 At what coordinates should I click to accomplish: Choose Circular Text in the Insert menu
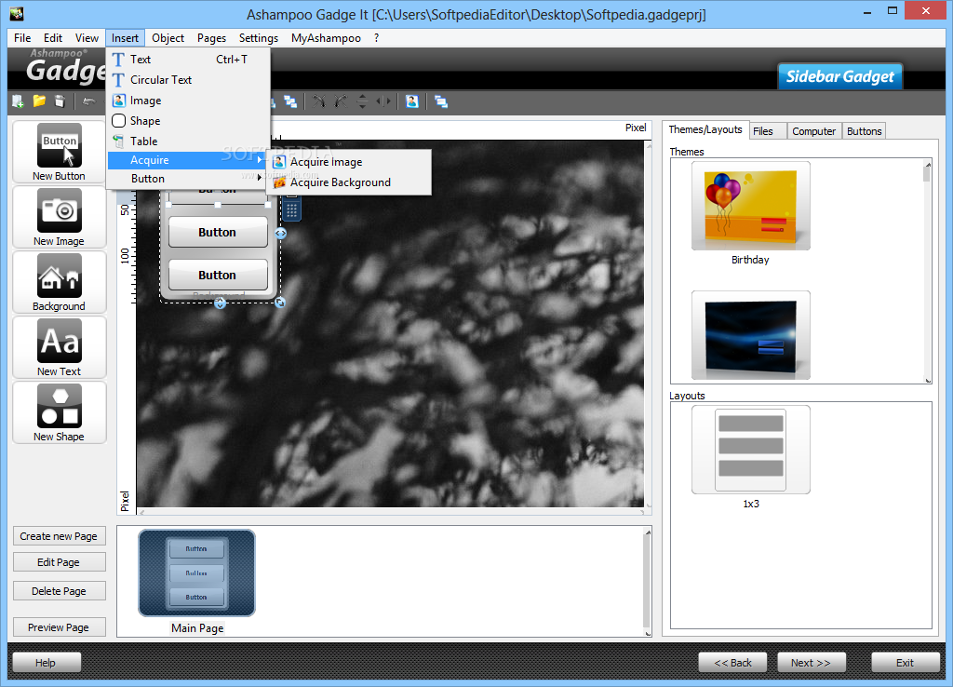[x=188, y=80]
